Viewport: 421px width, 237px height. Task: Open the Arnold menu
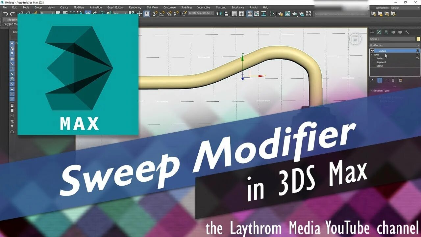pos(254,7)
